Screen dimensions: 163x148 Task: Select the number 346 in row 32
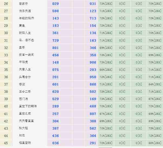tap(93, 48)
